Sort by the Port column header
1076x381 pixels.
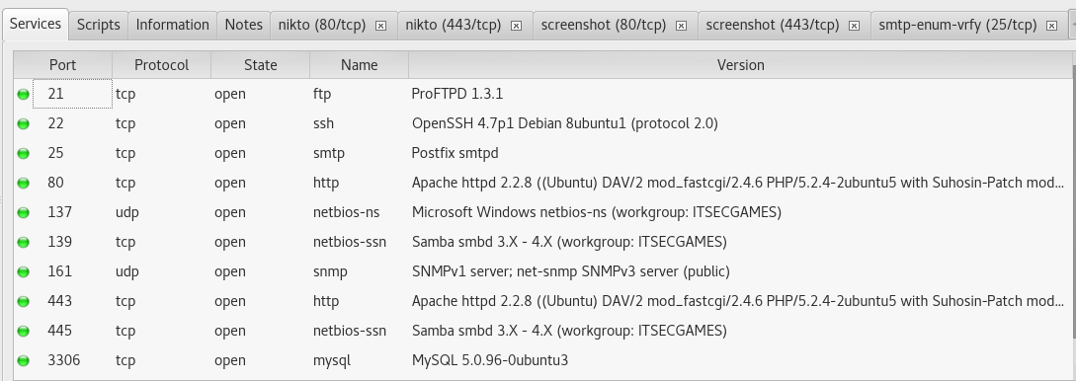pos(62,65)
